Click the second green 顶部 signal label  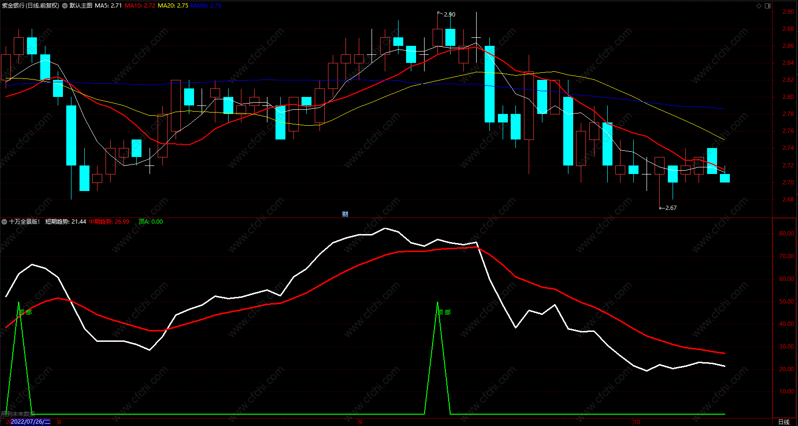(444, 313)
